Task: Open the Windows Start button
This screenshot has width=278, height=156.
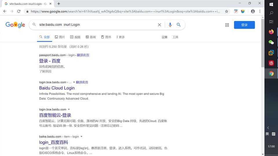Action: [x=271, y=4]
